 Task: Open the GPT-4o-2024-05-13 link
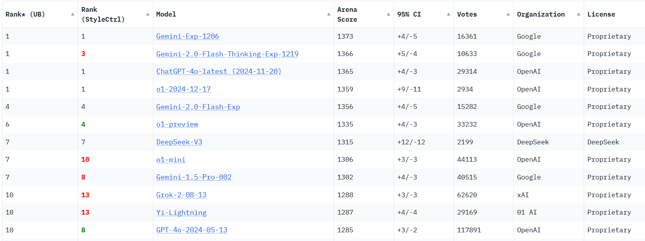[x=192, y=230]
